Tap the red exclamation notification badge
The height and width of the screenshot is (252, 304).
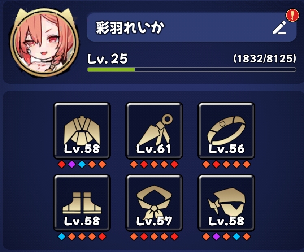coord(292,15)
